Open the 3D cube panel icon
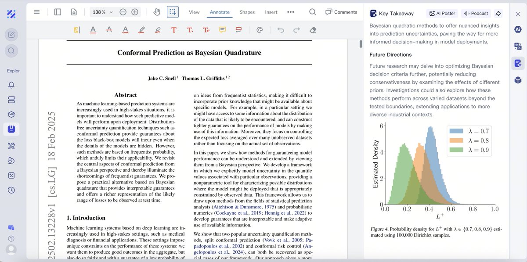Screen dimensions: 527x262 (x=518, y=80)
